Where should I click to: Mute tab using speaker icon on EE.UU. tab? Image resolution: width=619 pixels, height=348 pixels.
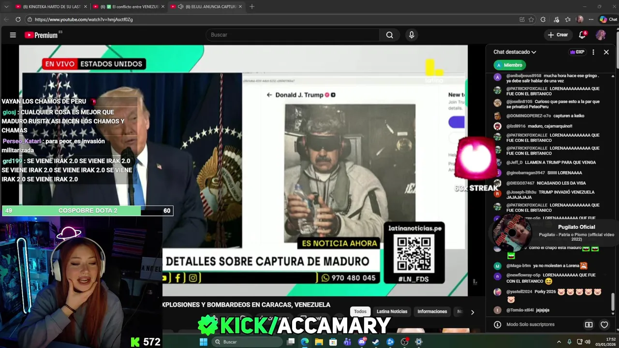[180, 7]
